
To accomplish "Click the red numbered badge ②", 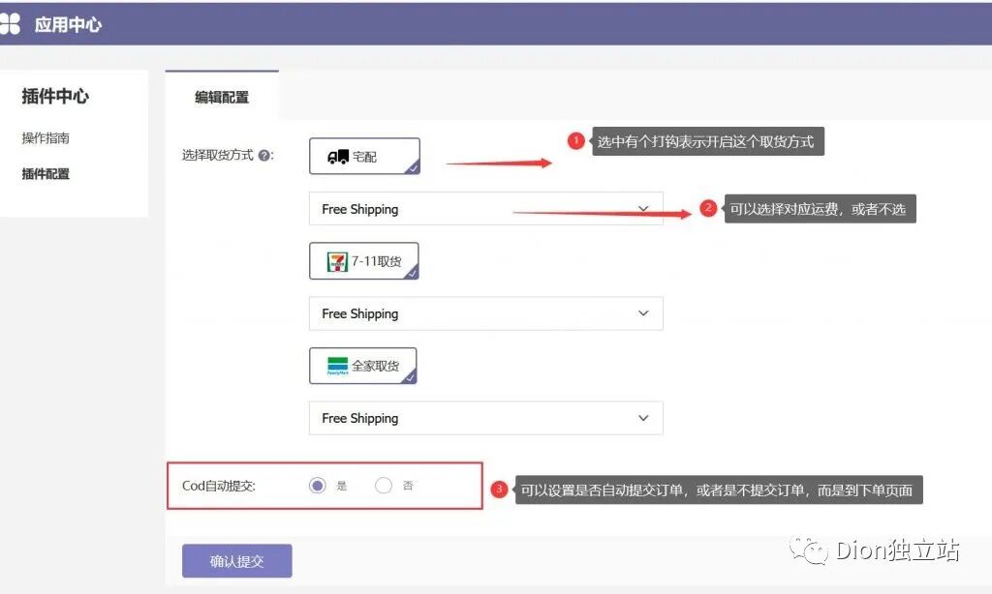I will (708, 207).
